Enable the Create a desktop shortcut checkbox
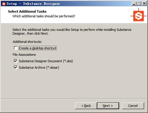The height and width of the screenshot is (113, 148). (x=16, y=48)
